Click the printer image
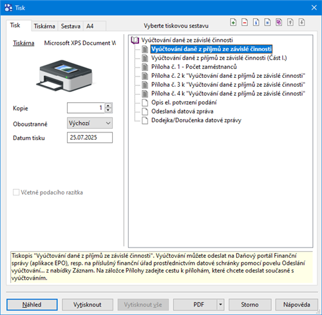 click(x=65, y=75)
